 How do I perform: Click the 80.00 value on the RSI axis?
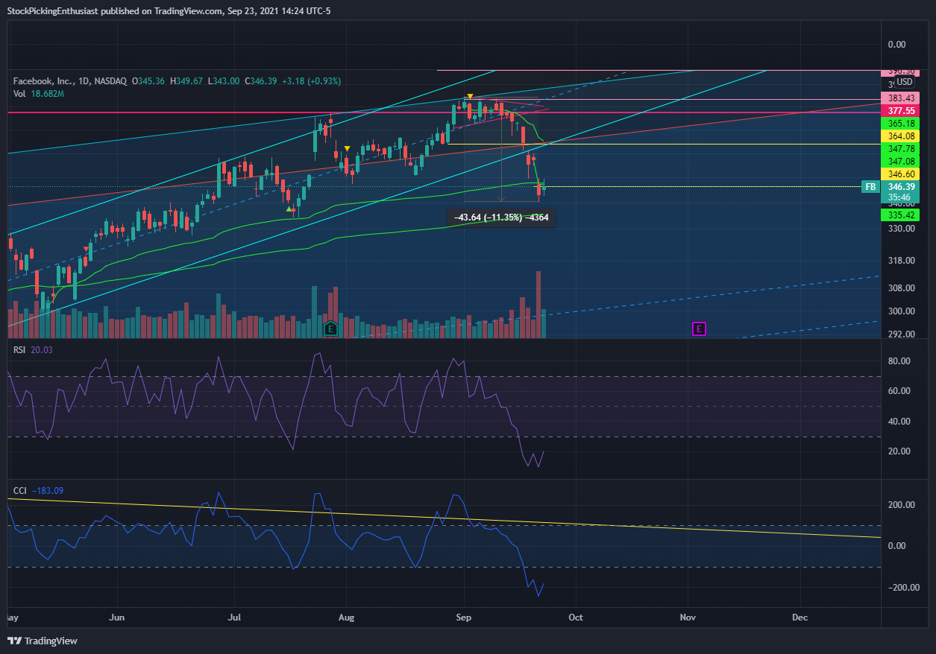coord(899,361)
